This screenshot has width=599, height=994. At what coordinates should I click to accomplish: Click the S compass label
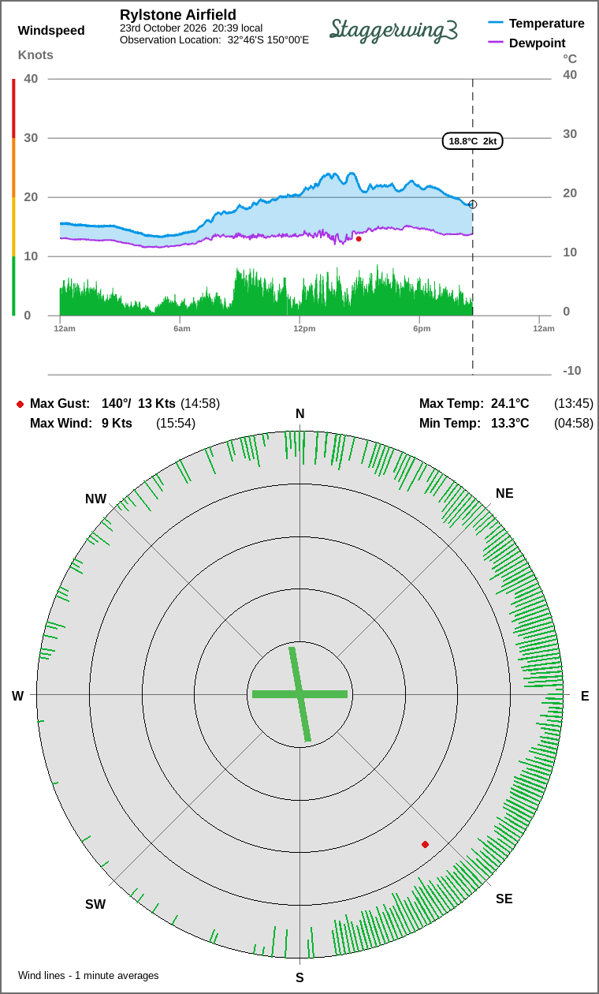point(299,977)
